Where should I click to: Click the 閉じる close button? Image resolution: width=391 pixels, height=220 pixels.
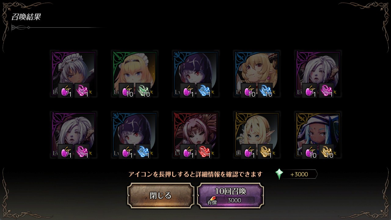(x=161, y=196)
